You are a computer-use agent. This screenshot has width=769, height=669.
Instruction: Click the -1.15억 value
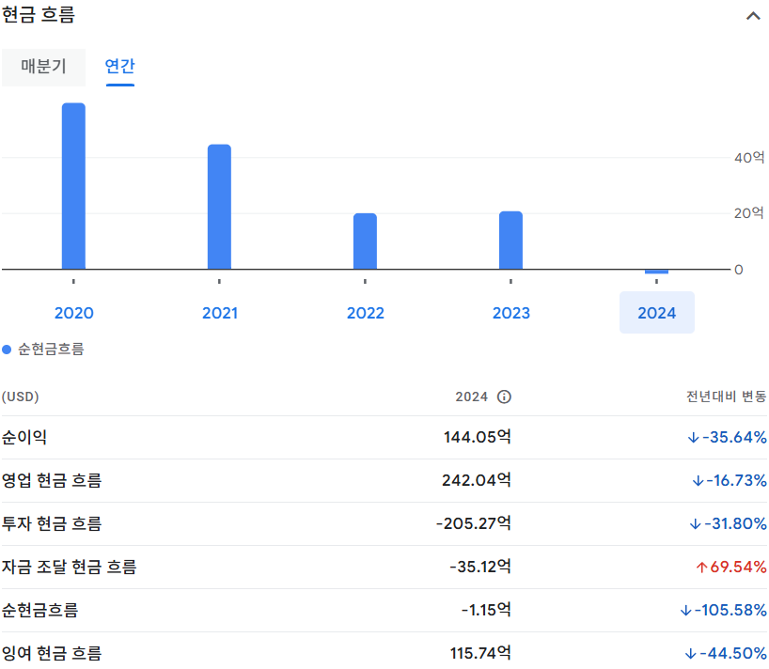point(486,610)
